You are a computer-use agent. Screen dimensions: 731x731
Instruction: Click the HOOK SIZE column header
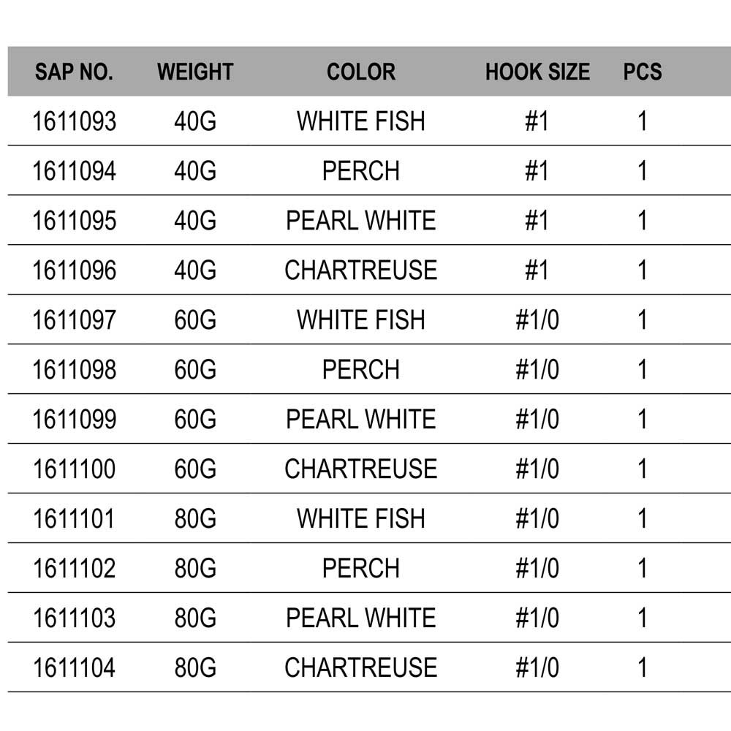[x=537, y=72]
